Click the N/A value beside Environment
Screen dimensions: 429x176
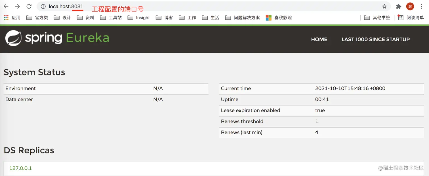pyautogui.click(x=158, y=88)
